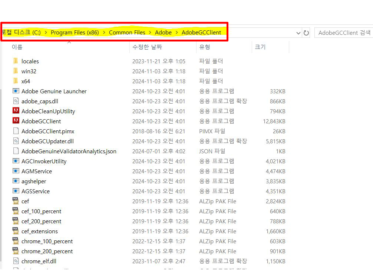Click the AdobeGCClient.pimx file icon

coord(16,131)
